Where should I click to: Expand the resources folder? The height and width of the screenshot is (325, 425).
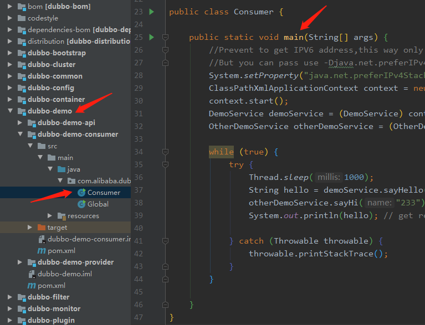pos(50,215)
